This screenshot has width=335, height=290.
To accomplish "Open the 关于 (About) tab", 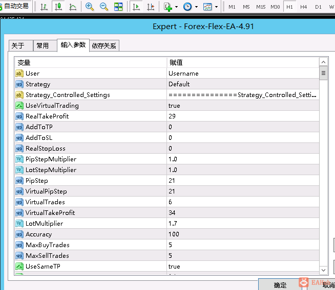I will tap(20, 45).
